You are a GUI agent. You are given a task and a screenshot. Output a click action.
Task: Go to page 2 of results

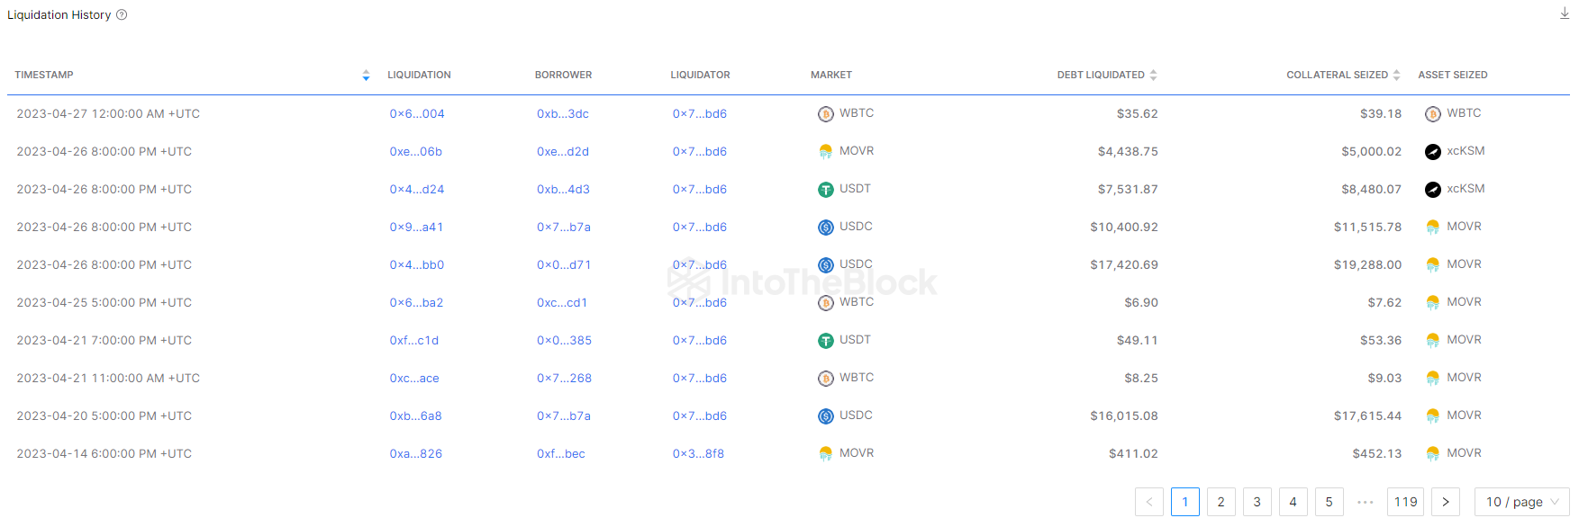[x=1221, y=502]
